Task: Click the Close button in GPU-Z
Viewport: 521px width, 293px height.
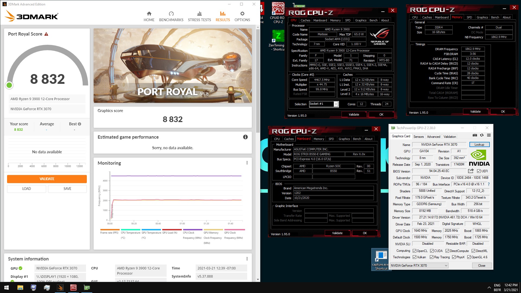Action: pos(482,266)
